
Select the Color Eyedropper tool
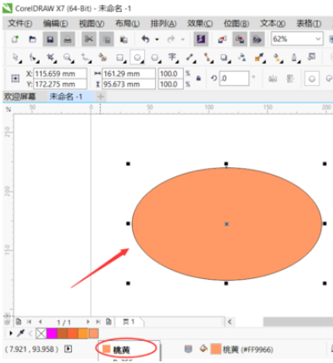tap(259, 58)
